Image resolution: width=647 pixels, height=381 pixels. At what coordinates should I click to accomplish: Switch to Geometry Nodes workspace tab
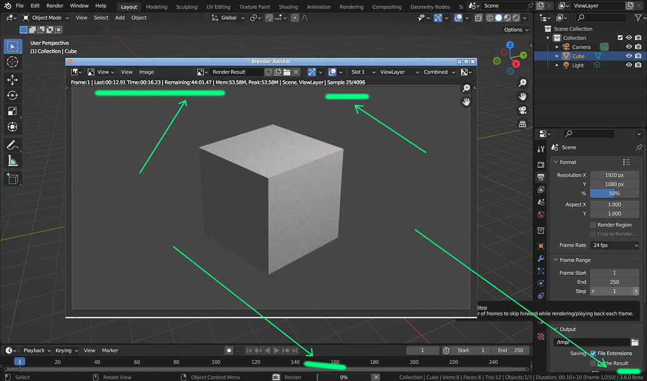[x=430, y=7]
